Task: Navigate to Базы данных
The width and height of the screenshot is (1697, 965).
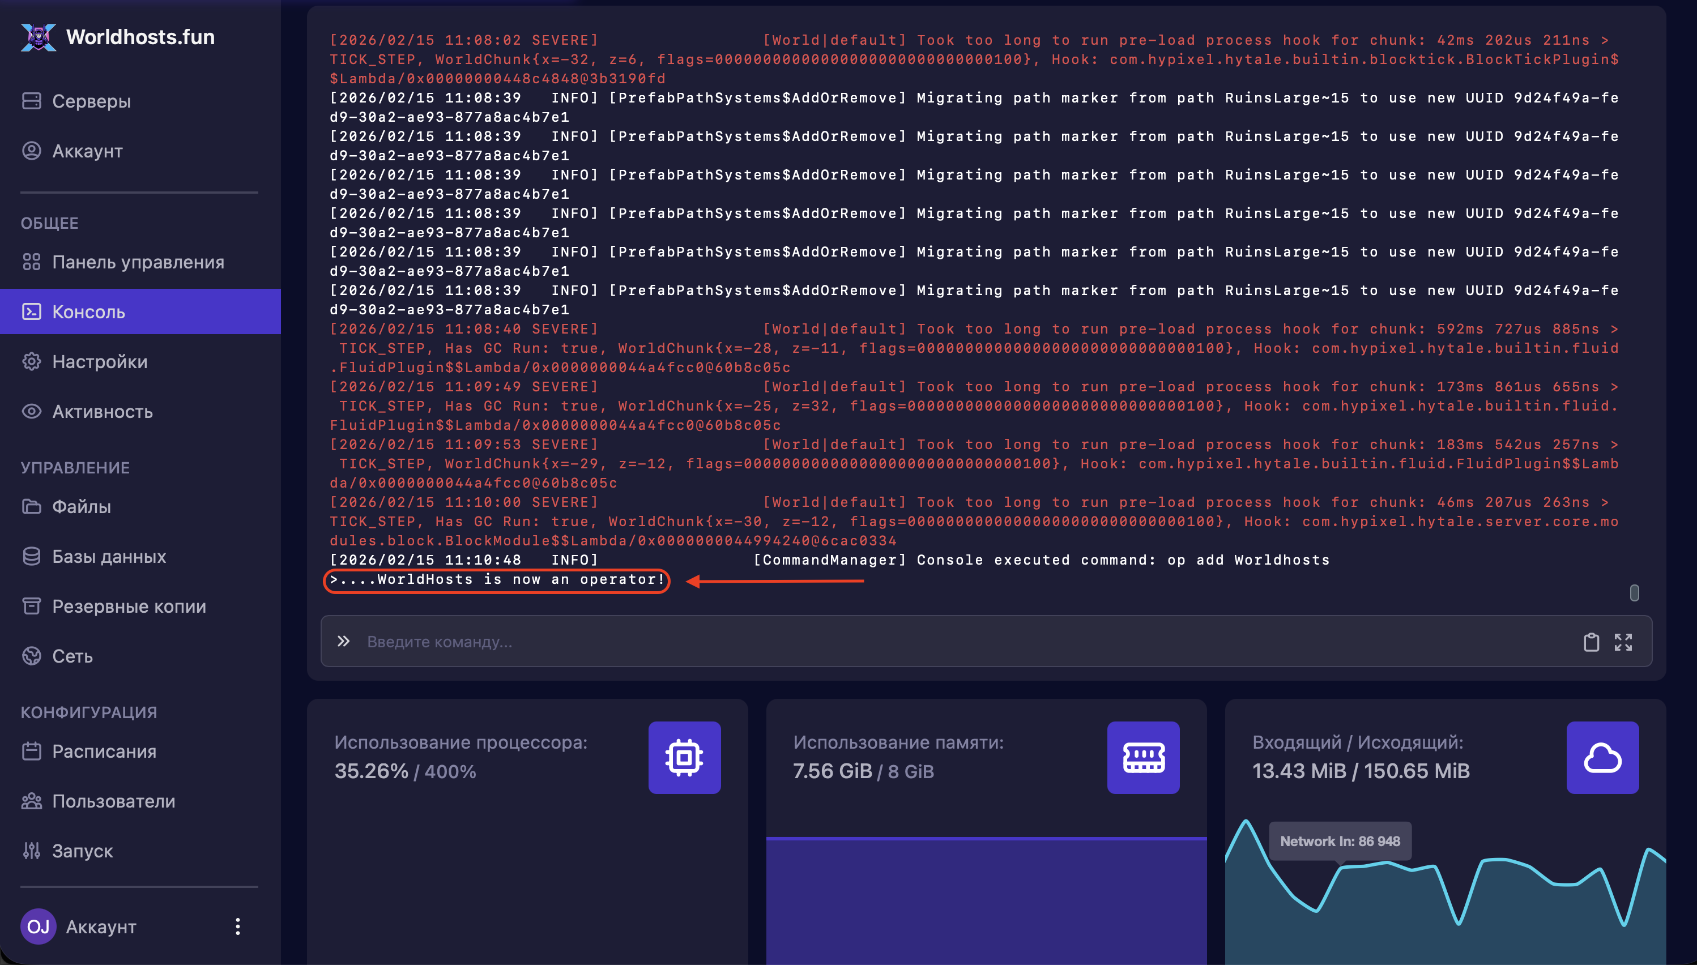Action: (x=109, y=556)
